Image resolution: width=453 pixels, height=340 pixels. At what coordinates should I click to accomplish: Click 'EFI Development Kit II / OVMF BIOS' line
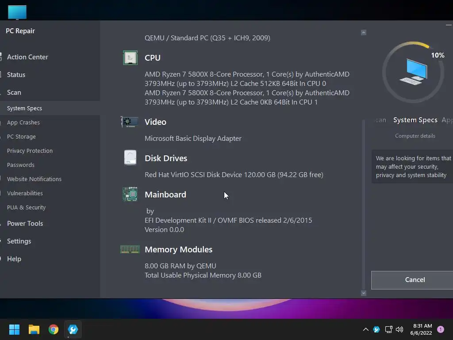click(x=228, y=220)
